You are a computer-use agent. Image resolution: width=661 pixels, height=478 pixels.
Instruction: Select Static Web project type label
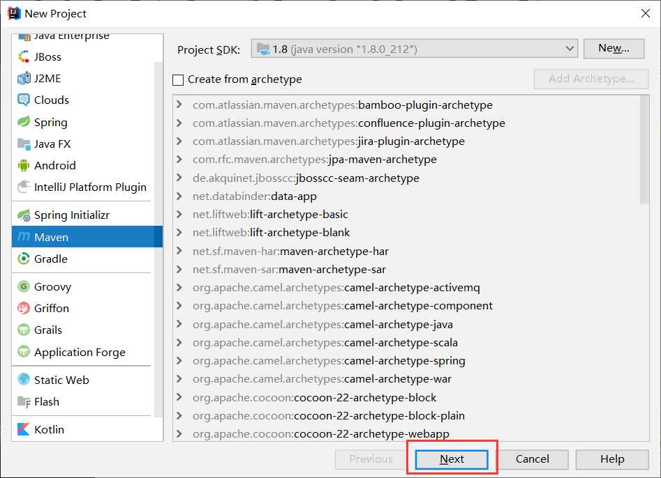(61, 380)
